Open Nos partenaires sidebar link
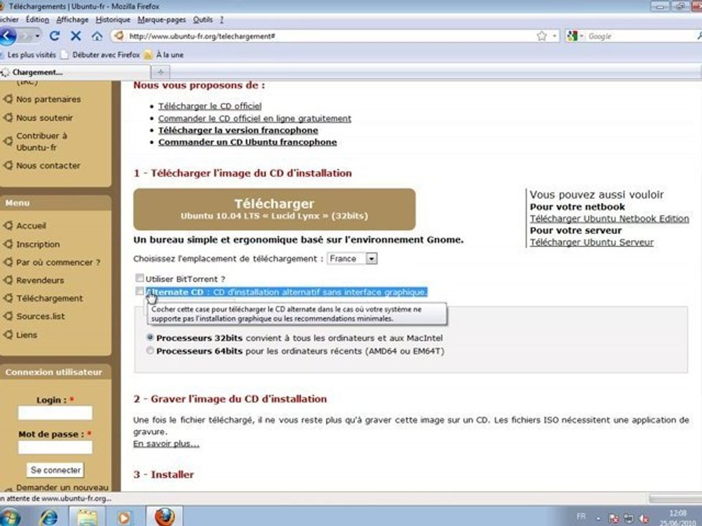This screenshot has width=702, height=526. (48, 99)
